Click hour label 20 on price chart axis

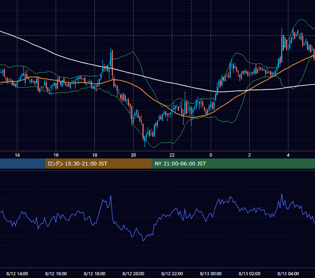133,155
